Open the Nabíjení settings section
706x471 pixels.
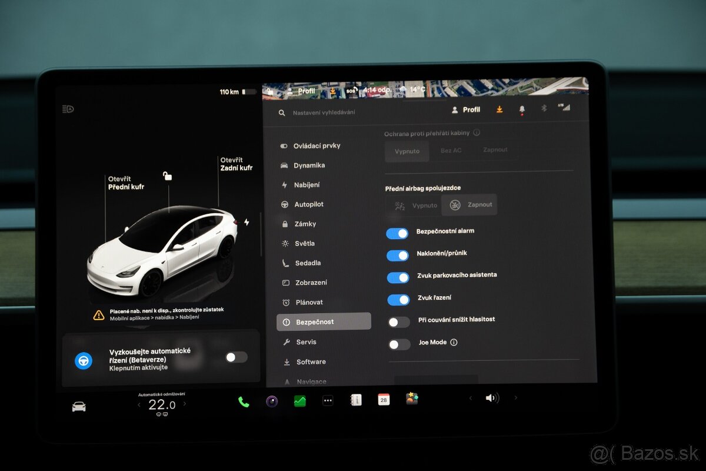pyautogui.click(x=307, y=185)
